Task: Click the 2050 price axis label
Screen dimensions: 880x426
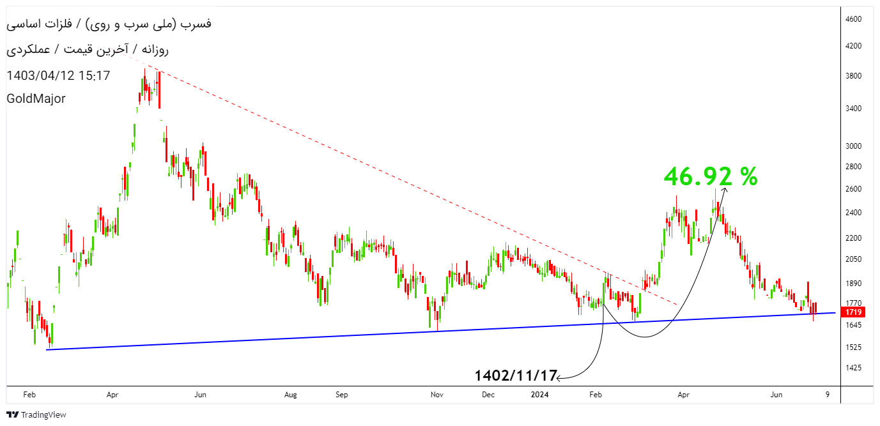Action: (854, 259)
